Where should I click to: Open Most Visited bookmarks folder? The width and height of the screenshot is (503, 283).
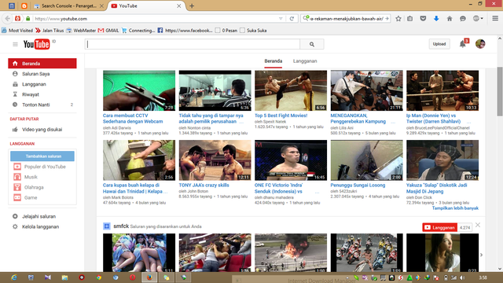[17, 31]
